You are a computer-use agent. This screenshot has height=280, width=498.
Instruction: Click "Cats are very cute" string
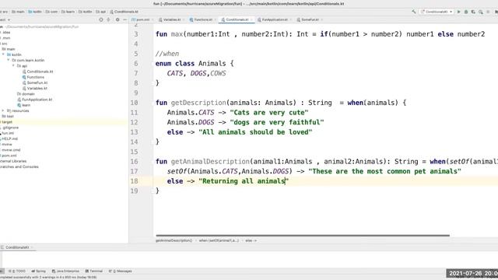[269, 112]
